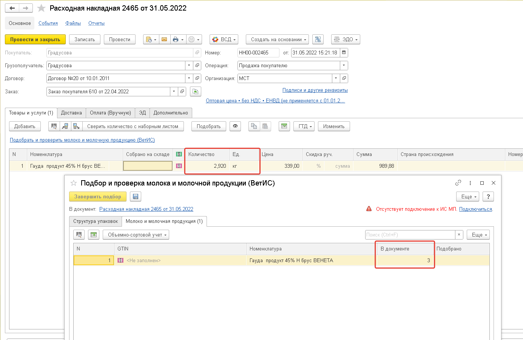The image size is (523, 340).
Task: Open the ? help button in ВетИС dialog
Action: [x=488, y=196]
